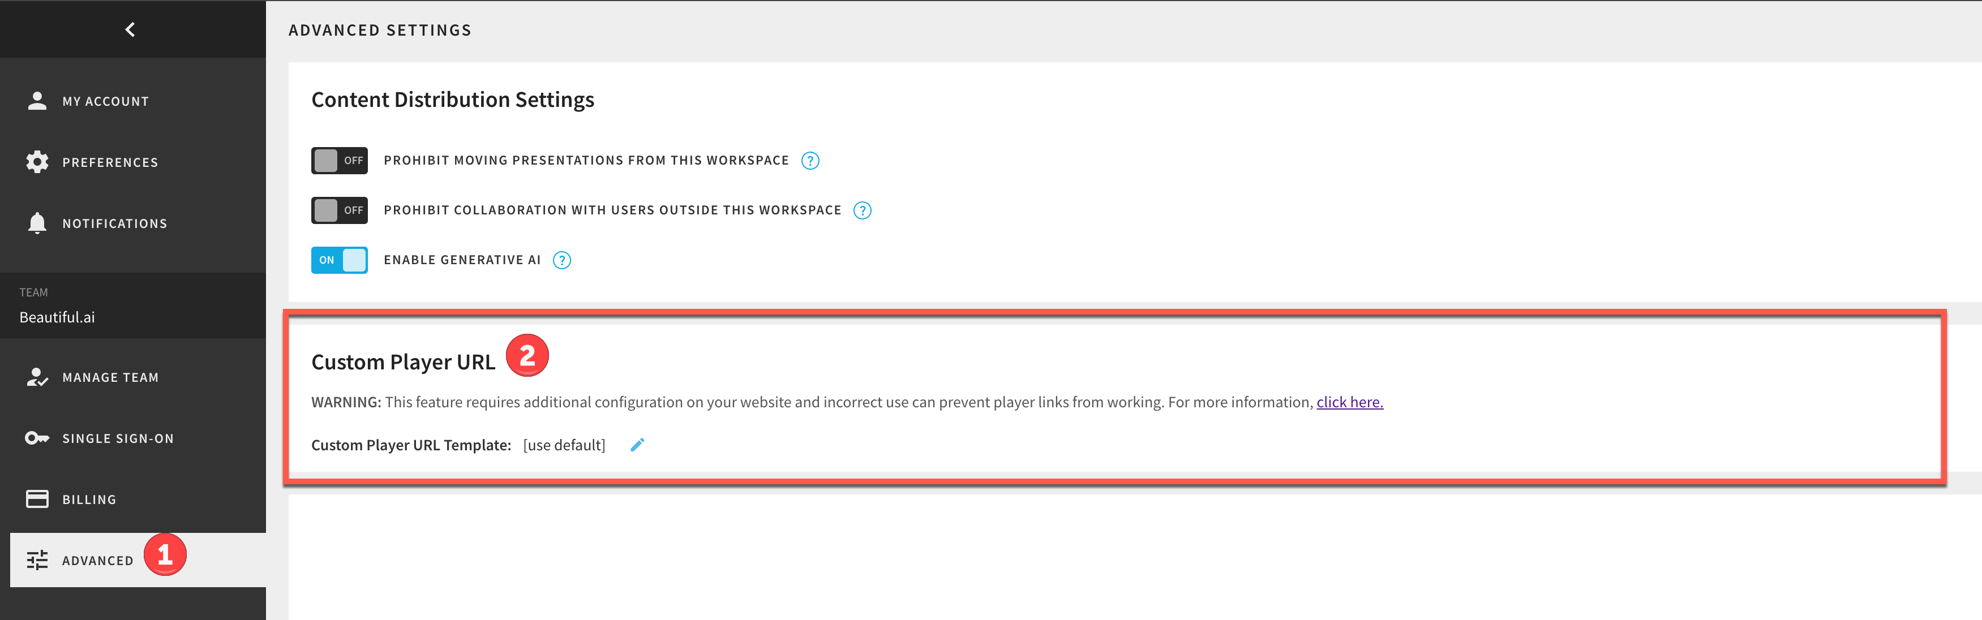
Task: Click the Advanced sliders icon
Action: (37, 560)
